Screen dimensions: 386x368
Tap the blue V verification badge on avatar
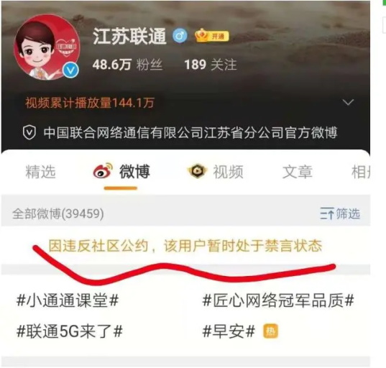pos(70,70)
